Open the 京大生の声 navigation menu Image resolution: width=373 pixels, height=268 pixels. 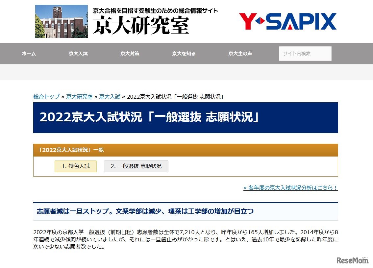tap(240, 53)
